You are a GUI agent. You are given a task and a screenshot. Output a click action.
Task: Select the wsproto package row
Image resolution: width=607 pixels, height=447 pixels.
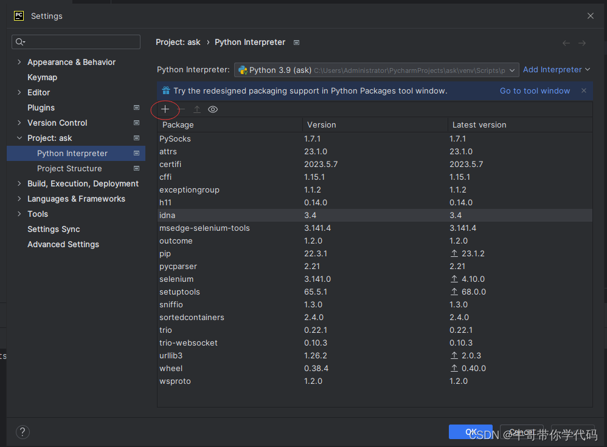tap(375, 381)
